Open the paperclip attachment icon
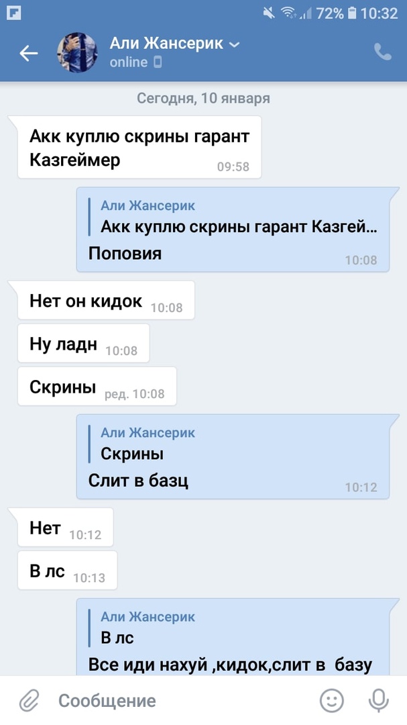The height and width of the screenshot is (725, 407). (x=30, y=701)
